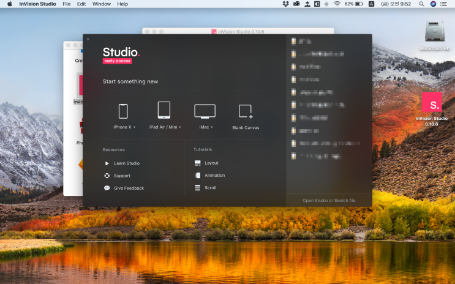Image resolution: width=455 pixels, height=284 pixels.
Task: Click the Give Feedback speech bubble icon
Action: (107, 188)
